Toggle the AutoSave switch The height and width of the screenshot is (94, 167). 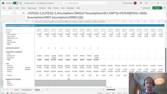coord(15,3)
